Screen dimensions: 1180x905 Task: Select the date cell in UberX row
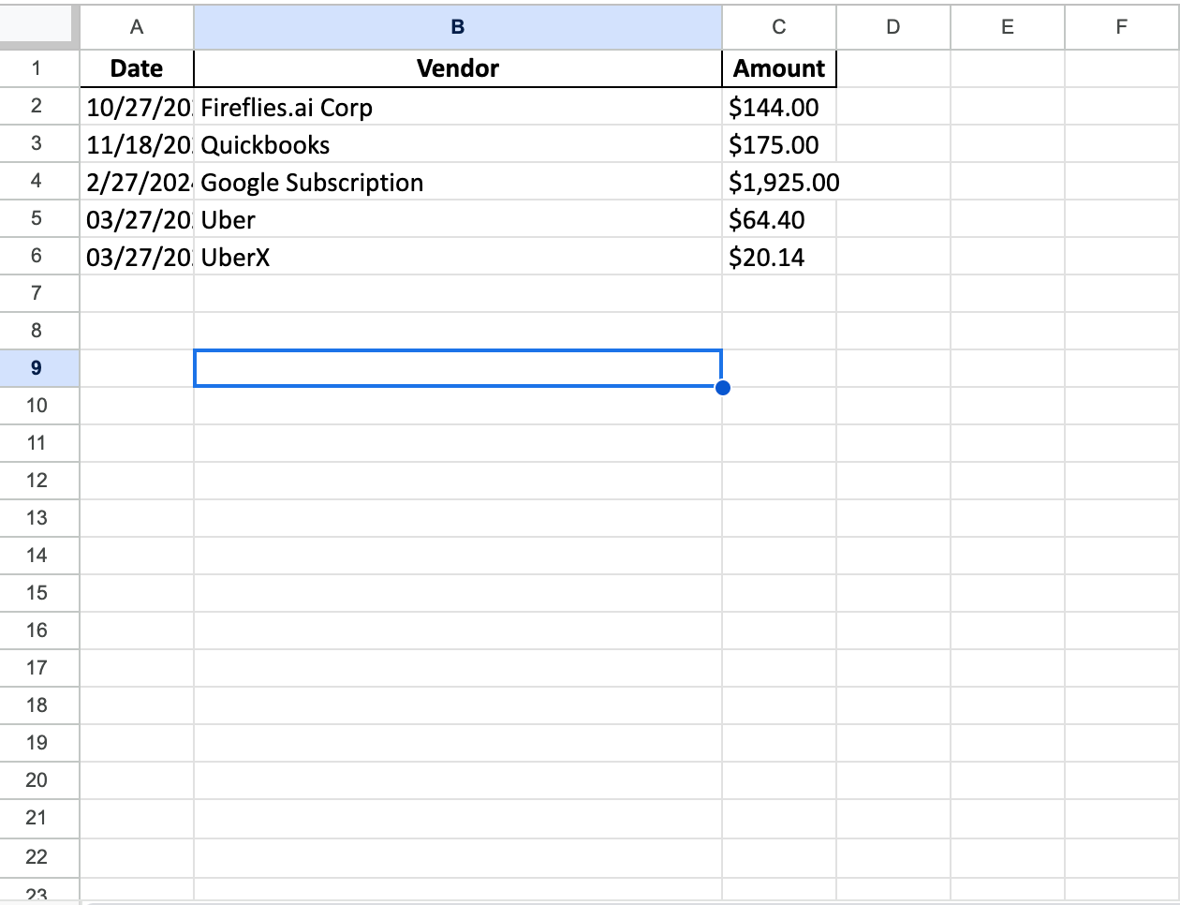pos(137,257)
